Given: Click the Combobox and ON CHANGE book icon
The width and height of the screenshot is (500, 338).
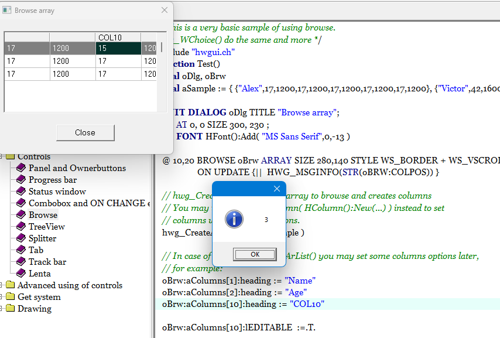Looking at the screenshot, I should pos(21,203).
